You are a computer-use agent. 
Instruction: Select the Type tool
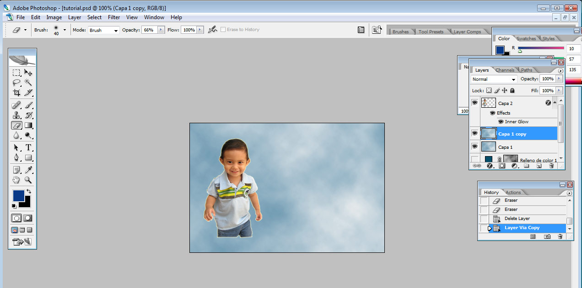coord(28,147)
